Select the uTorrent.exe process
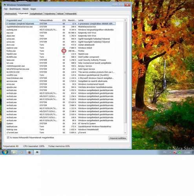This screenshot has width=194, height=196. 60,132
